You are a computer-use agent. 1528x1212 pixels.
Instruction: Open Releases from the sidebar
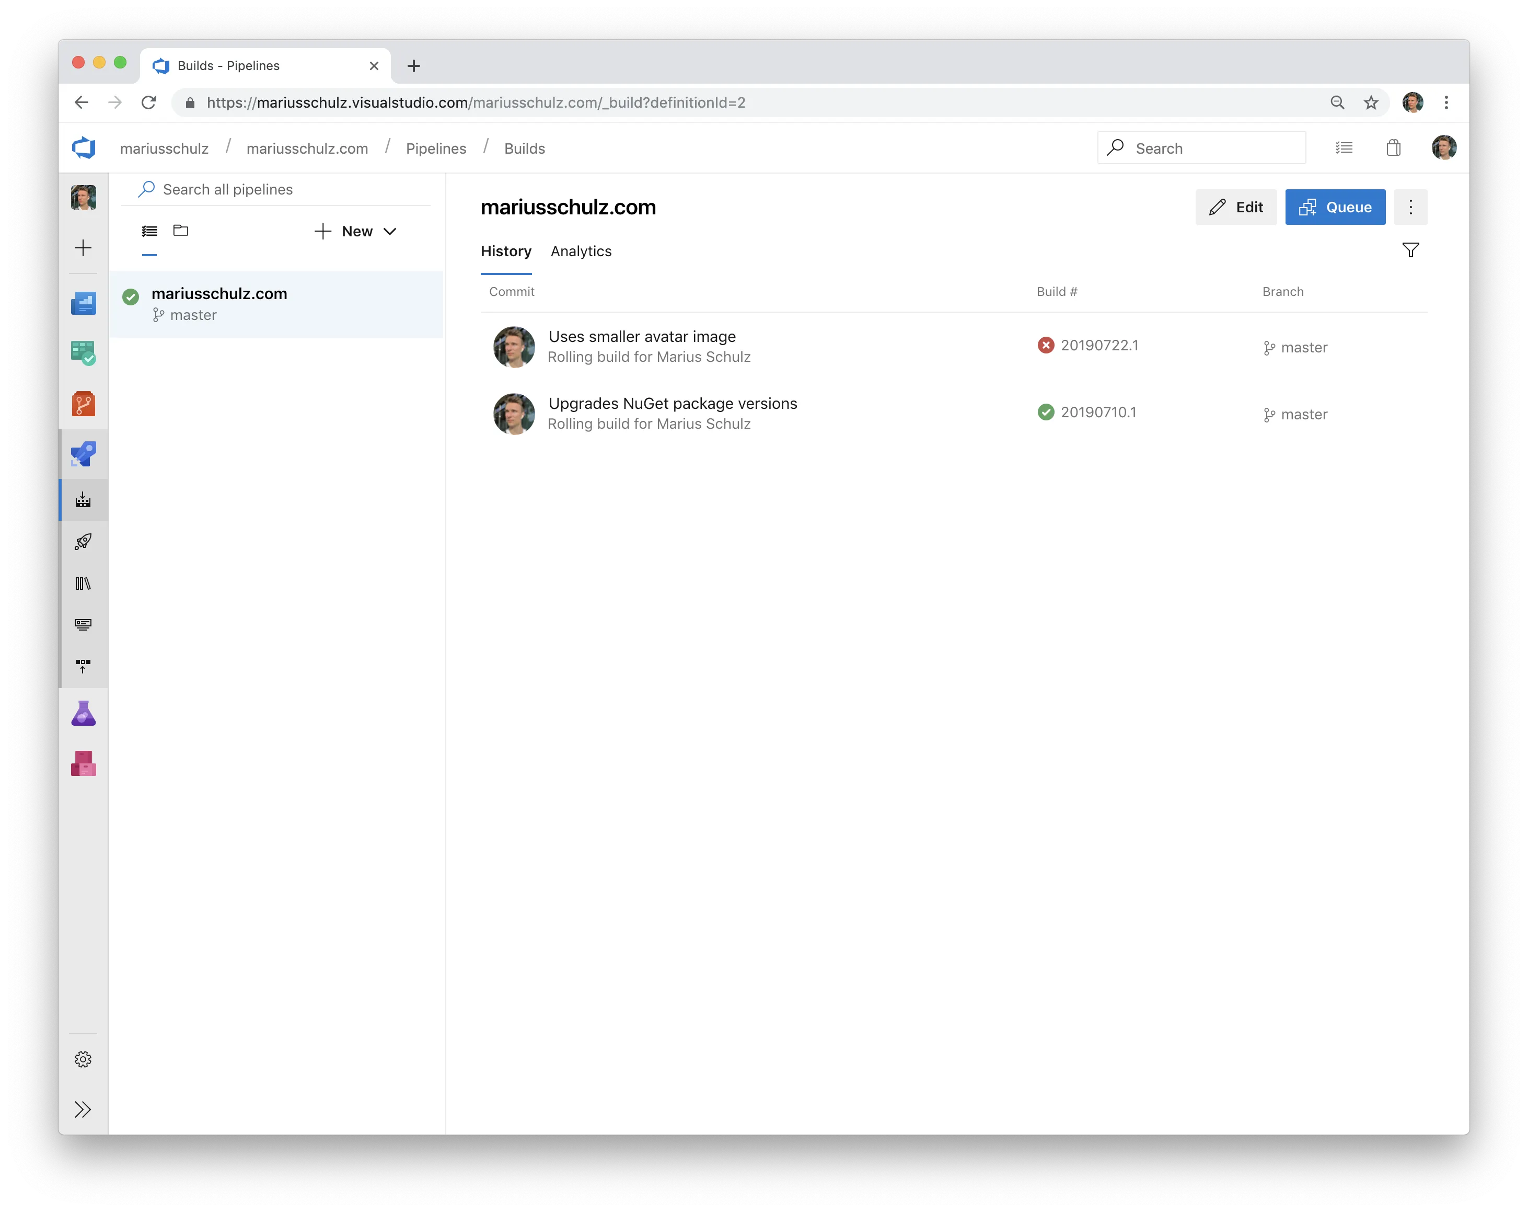(x=83, y=543)
